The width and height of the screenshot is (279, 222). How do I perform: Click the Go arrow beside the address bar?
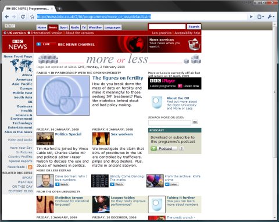pyautogui.click(x=251, y=17)
